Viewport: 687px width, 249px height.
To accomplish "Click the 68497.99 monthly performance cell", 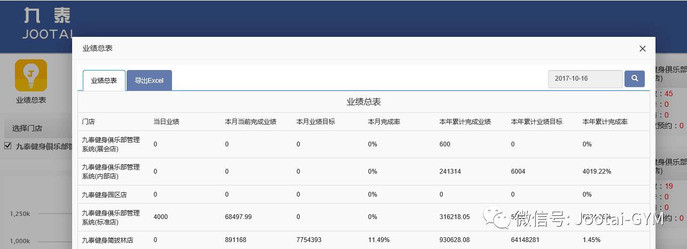I will [238, 217].
